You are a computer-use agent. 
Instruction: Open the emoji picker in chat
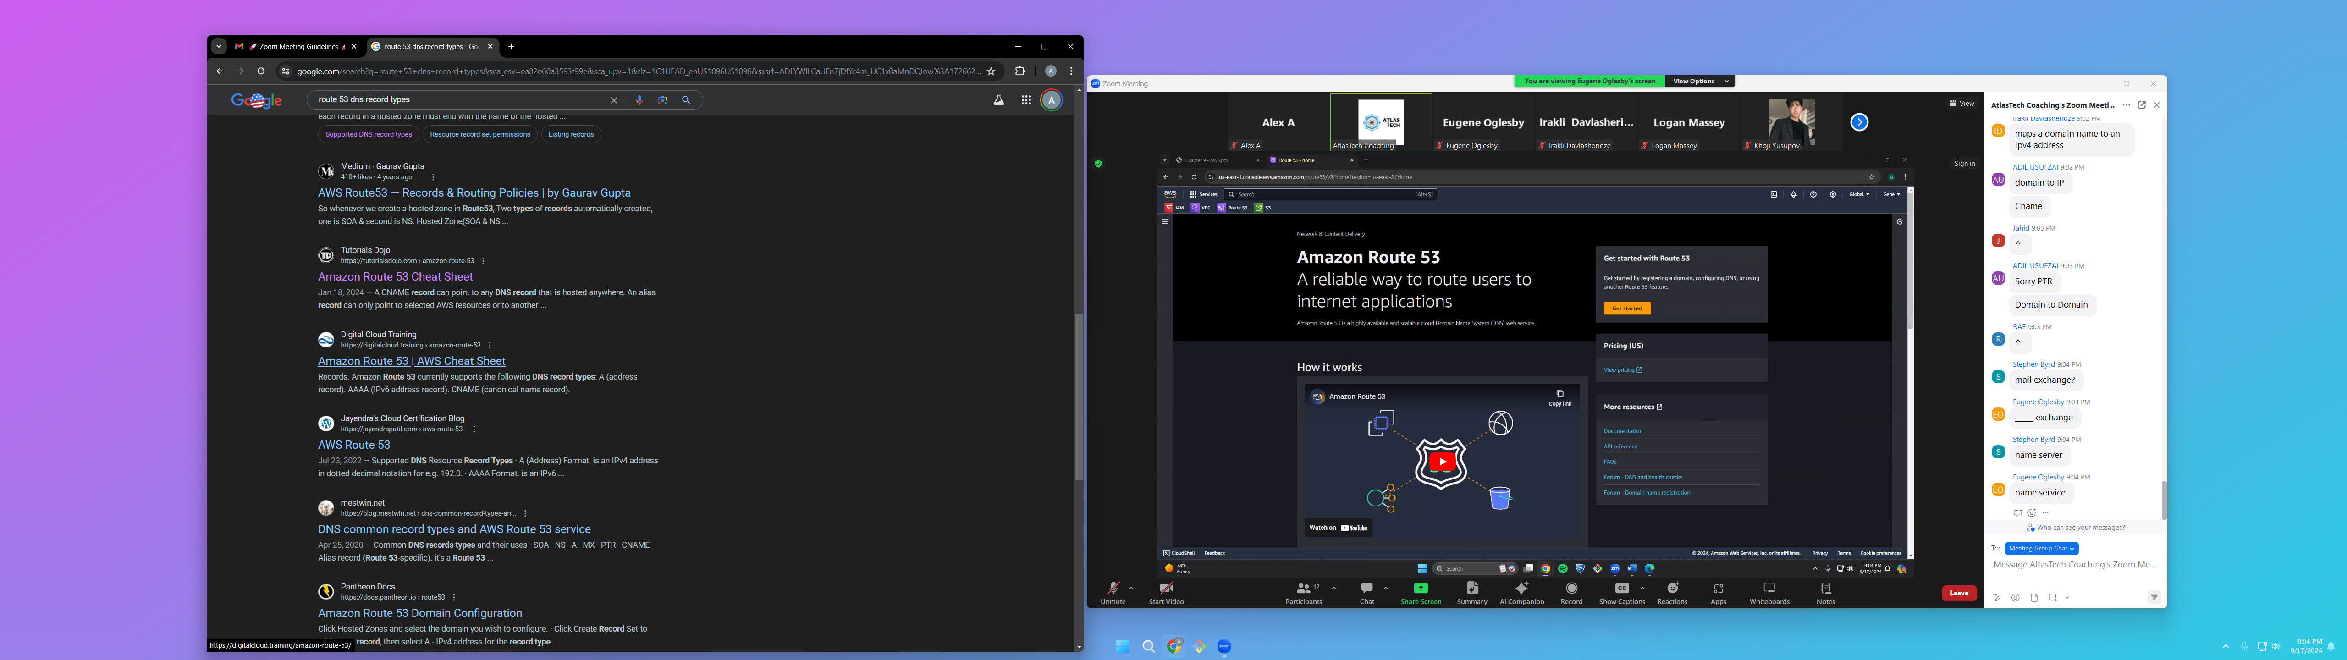[2016, 598]
